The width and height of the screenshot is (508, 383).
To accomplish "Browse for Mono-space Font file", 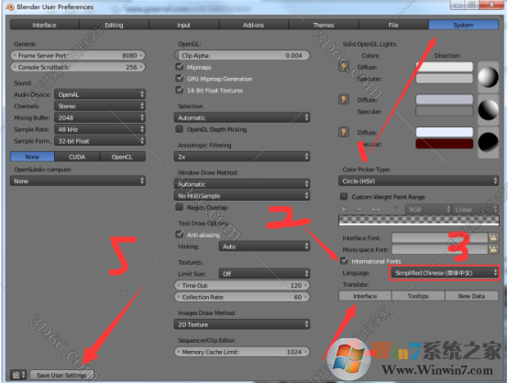I will 493,249.
